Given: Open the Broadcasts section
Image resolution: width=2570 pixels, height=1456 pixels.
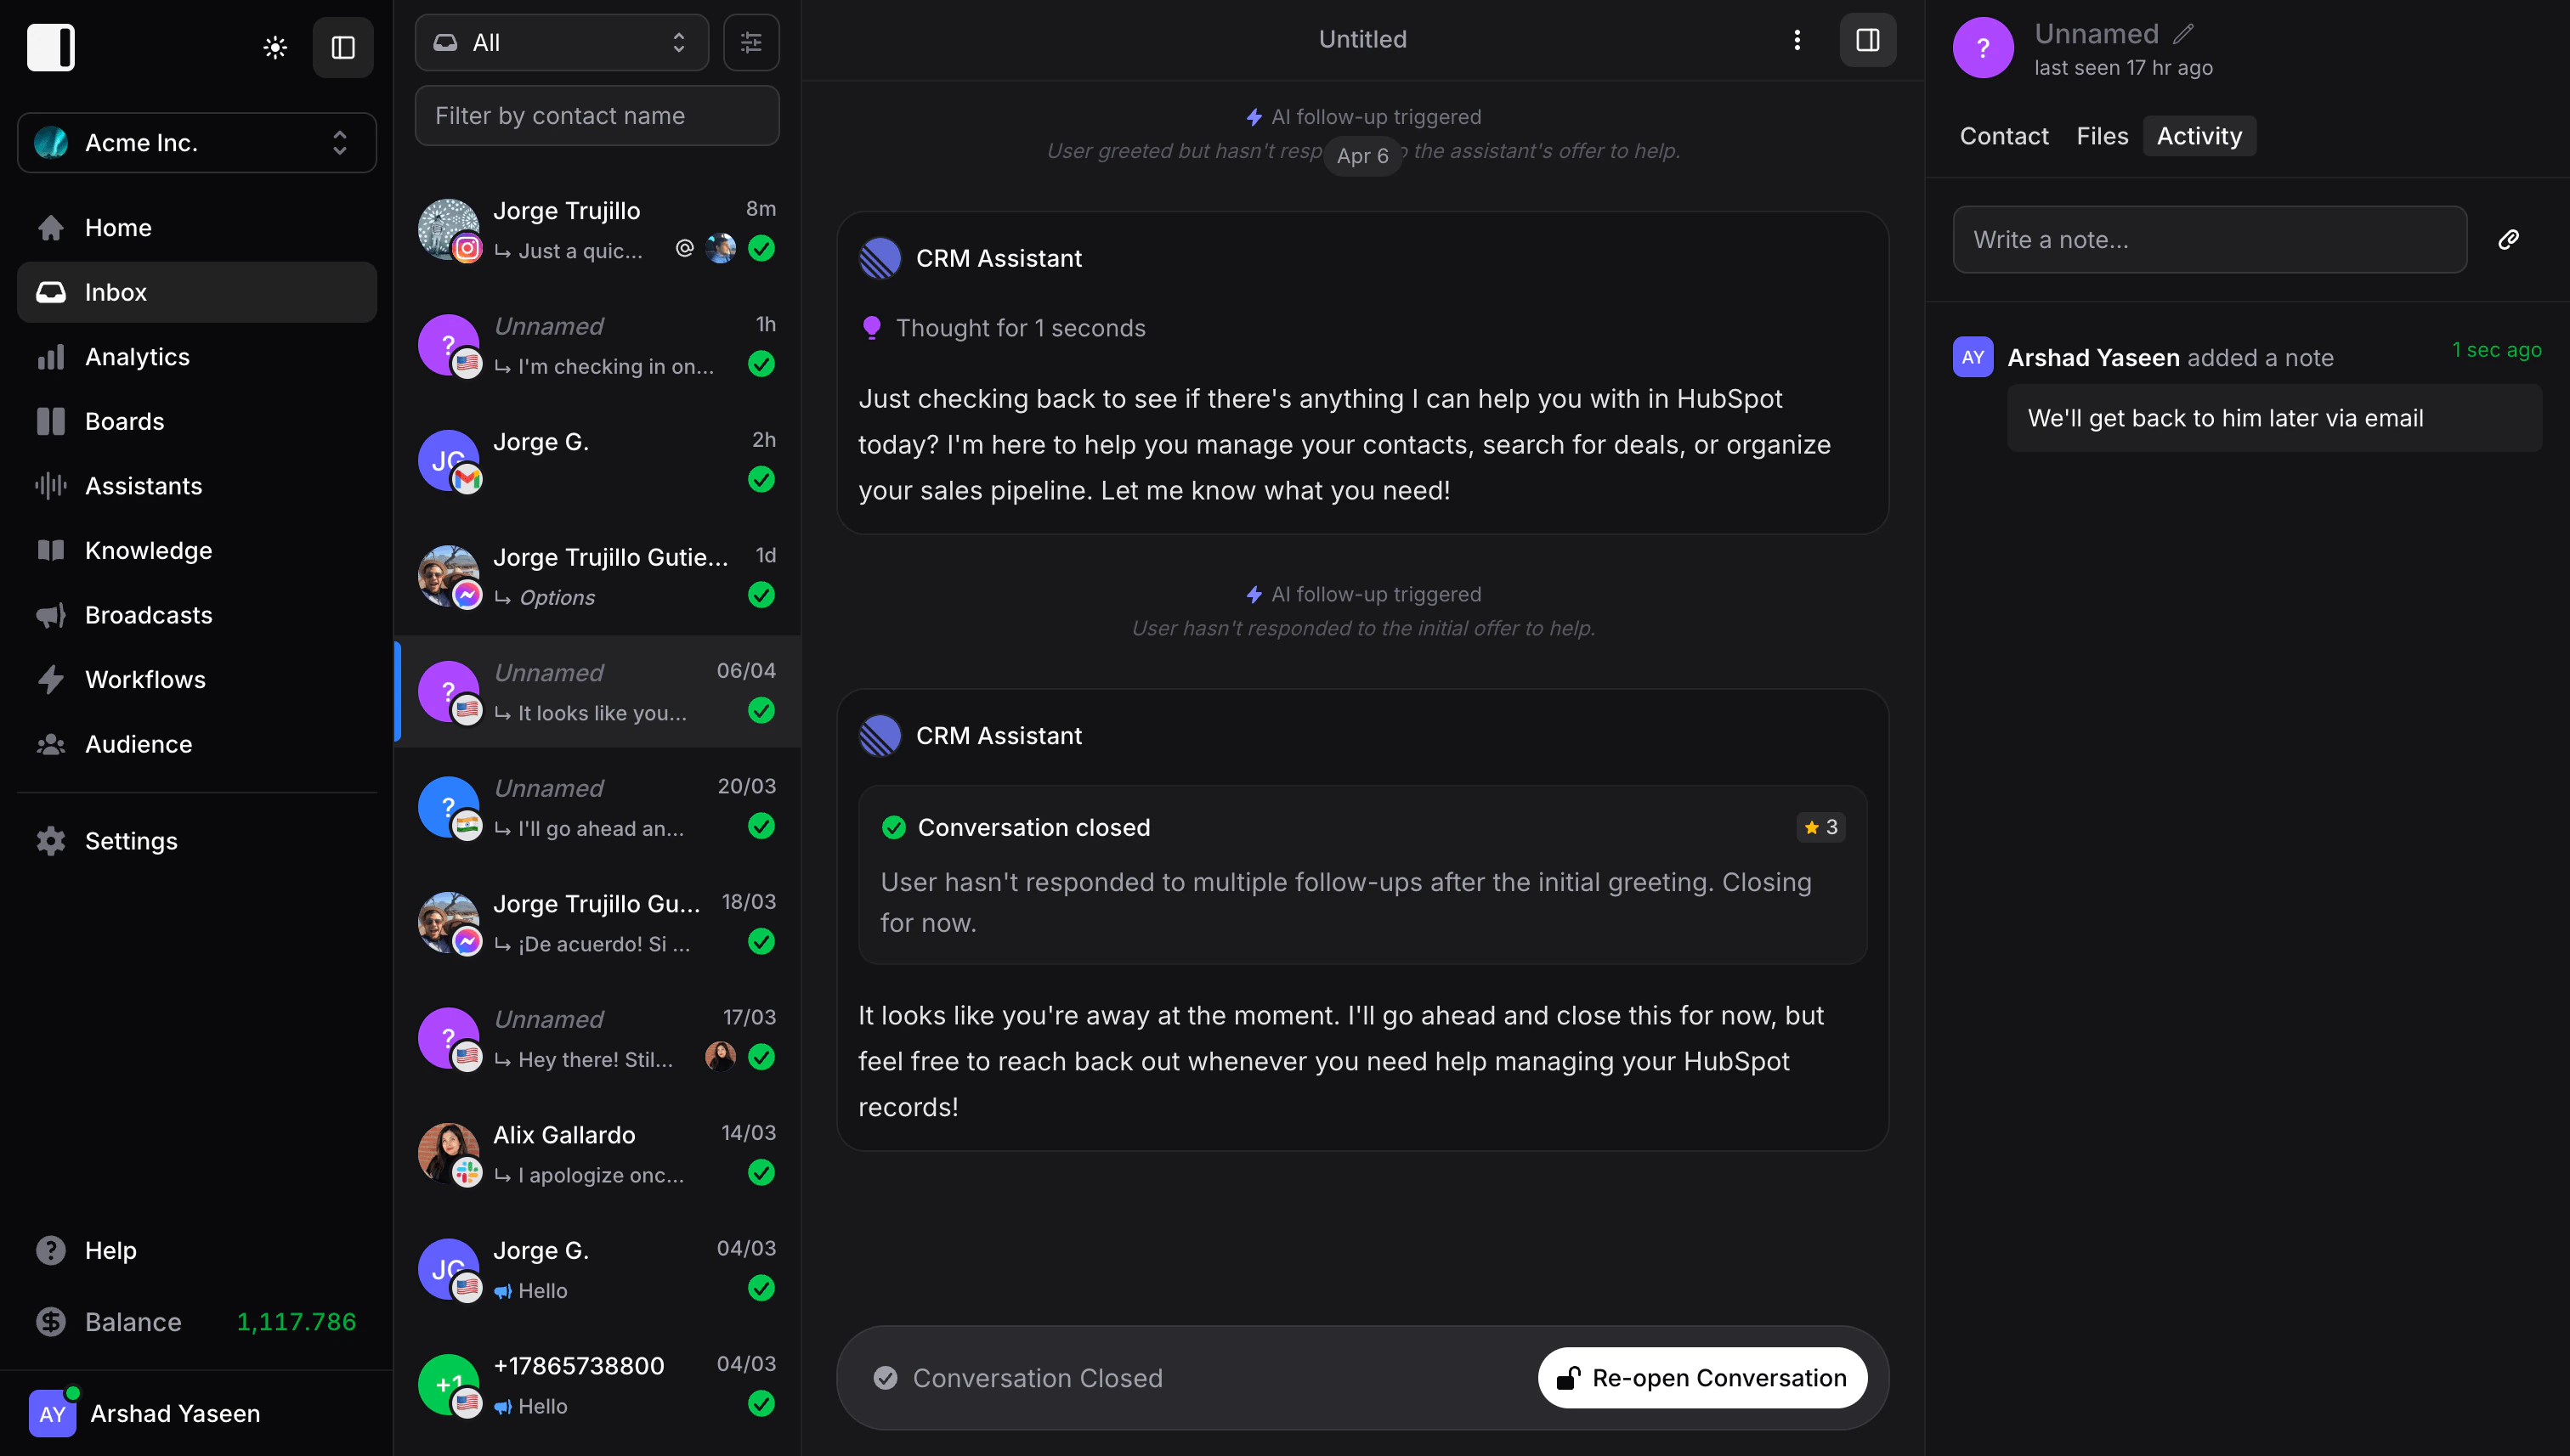Looking at the screenshot, I should [x=148, y=614].
